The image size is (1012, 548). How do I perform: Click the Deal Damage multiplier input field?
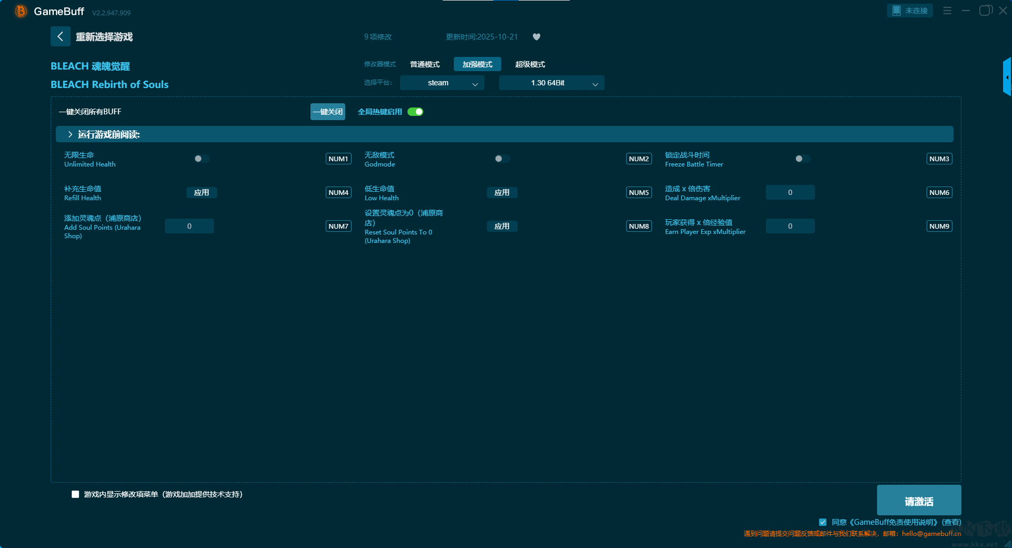790,192
